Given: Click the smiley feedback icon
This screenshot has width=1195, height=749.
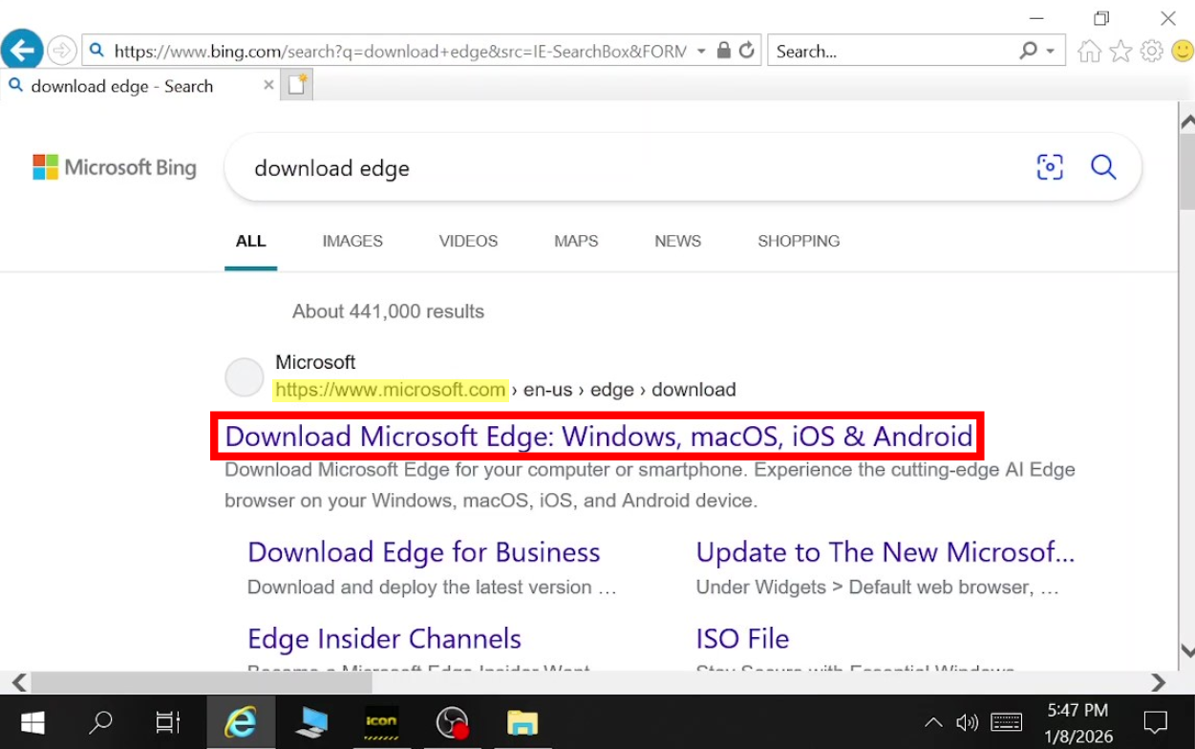Looking at the screenshot, I should point(1181,52).
